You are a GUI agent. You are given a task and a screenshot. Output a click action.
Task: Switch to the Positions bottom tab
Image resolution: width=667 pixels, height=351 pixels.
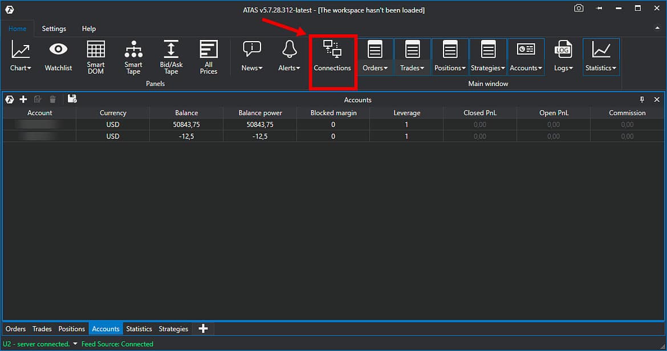[x=71, y=329]
